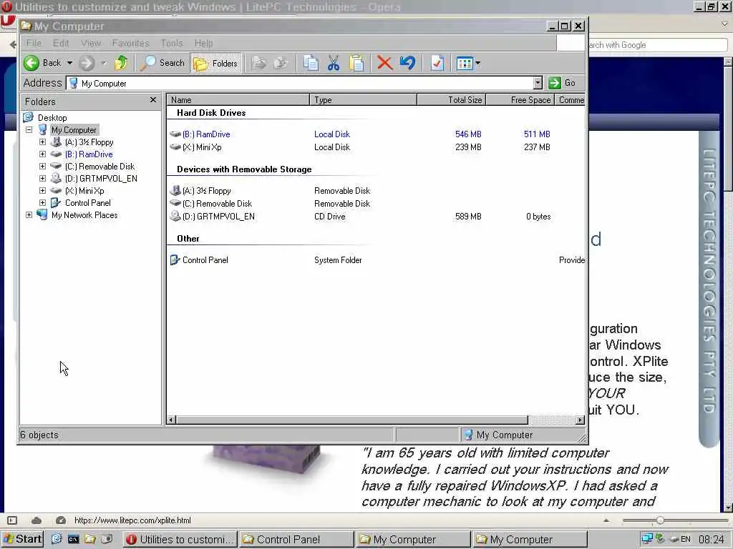
Task: Click Opera's camera status bar icon
Action: point(61,520)
